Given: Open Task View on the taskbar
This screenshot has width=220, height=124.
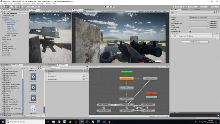Looking at the screenshot, I should coord(48,122).
